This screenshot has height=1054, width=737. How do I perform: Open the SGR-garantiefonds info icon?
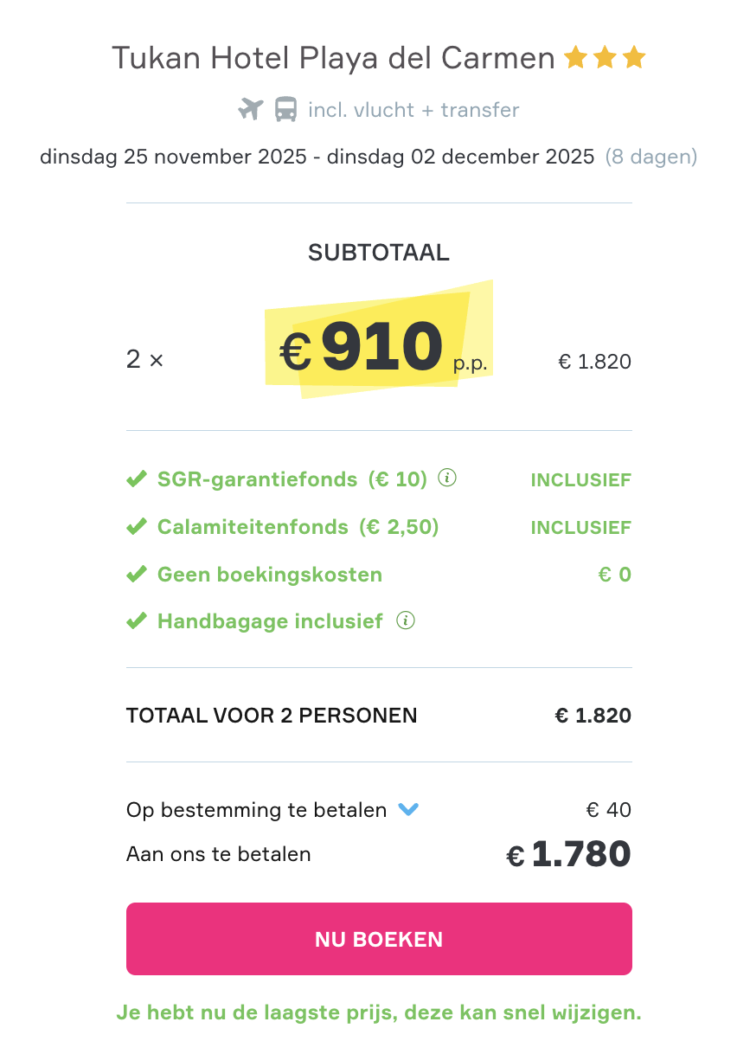[447, 477]
